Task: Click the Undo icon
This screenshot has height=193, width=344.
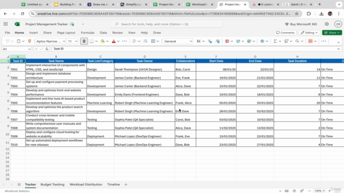Action: pos(8,41)
